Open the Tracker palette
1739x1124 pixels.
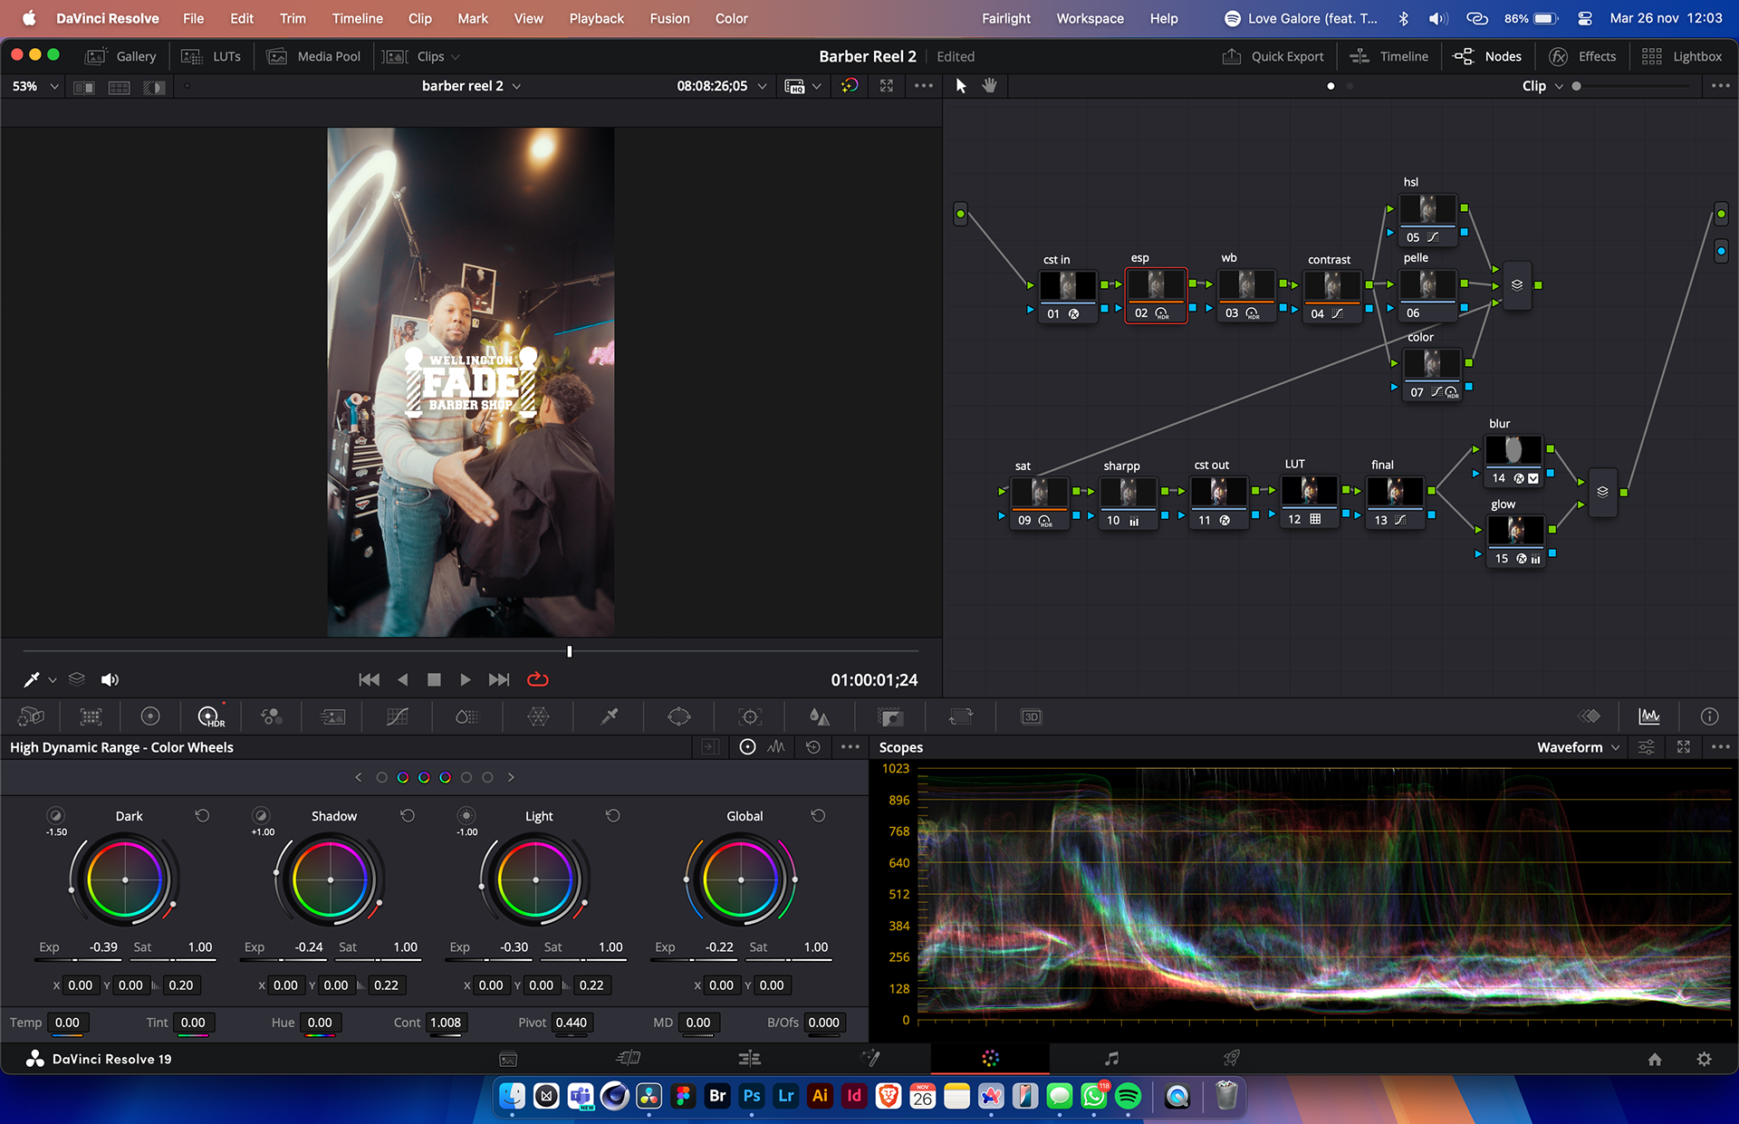(750, 717)
